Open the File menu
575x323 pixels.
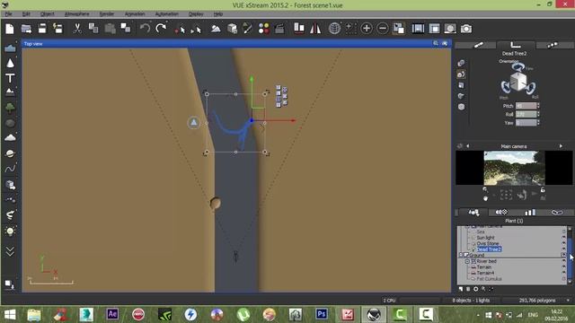pos(8,14)
